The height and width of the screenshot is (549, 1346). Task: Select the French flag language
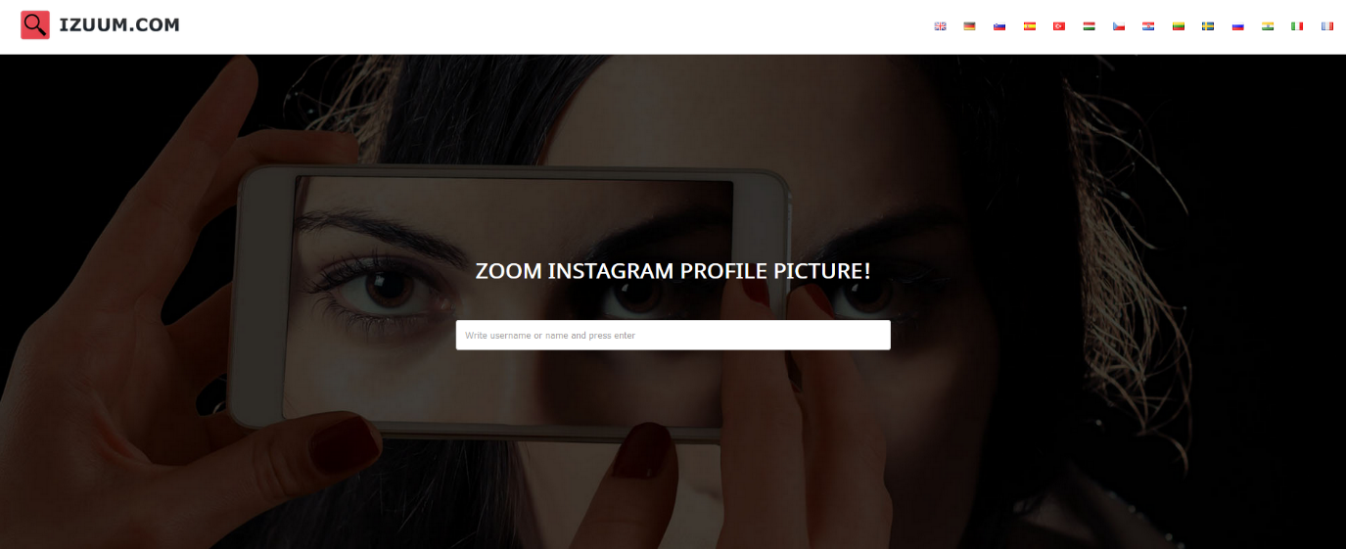tap(1327, 26)
